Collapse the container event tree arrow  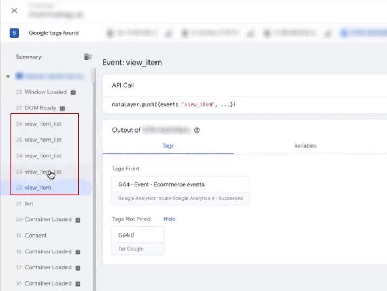click(x=8, y=77)
